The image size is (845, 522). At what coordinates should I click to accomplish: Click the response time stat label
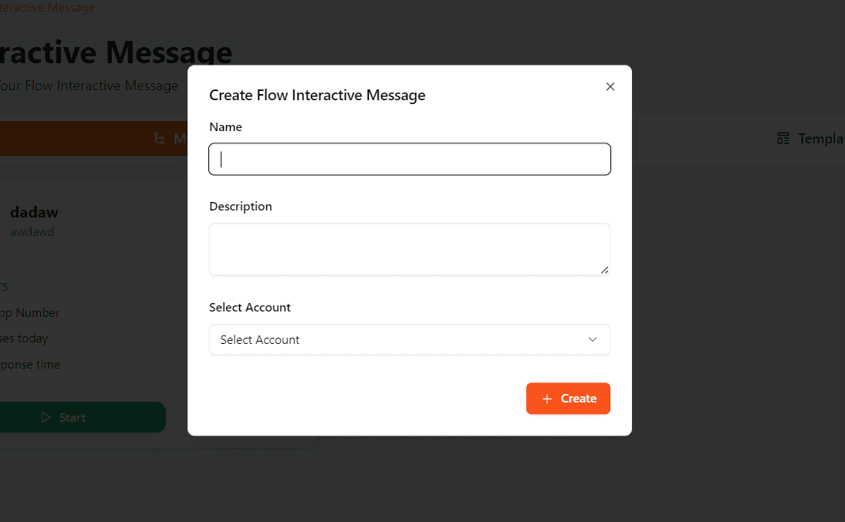[30, 364]
